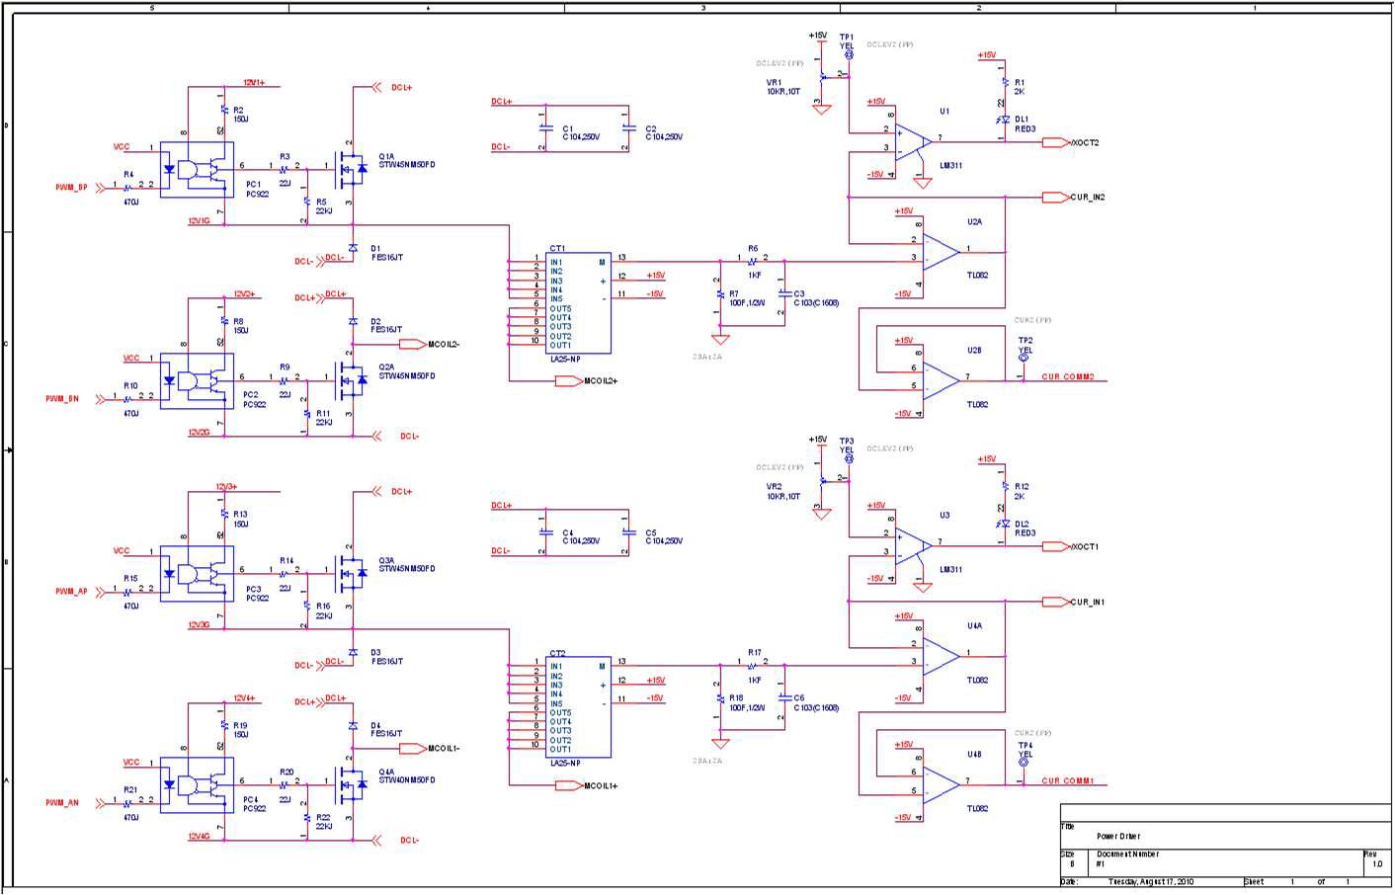This screenshot has width=1395, height=895.
Task: Click the MCOIL1- off-page connector
Action: point(412,748)
